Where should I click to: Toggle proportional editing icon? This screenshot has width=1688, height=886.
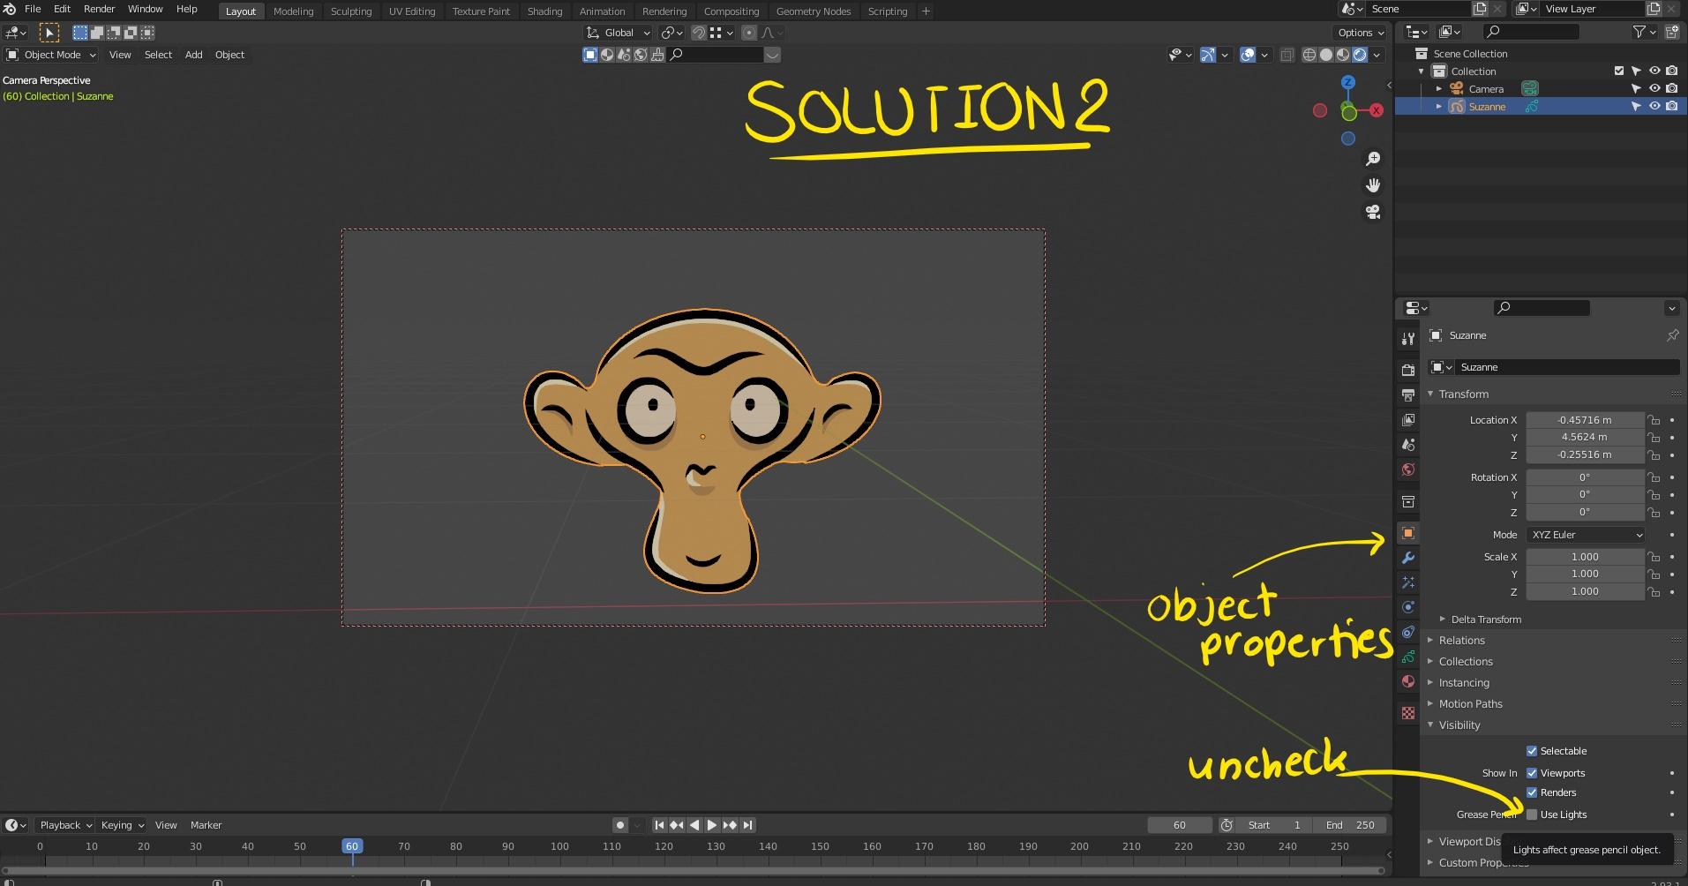pyautogui.click(x=749, y=33)
